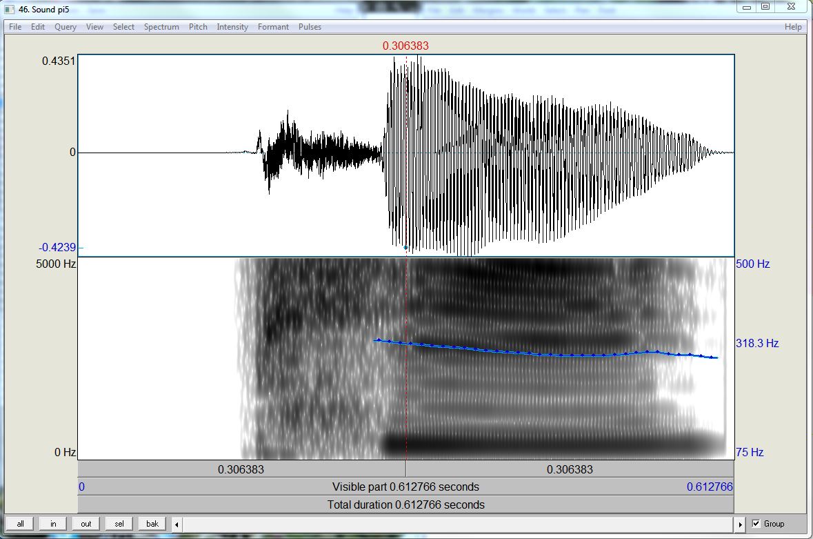
Task: Open the Formant menu
Action: click(273, 27)
